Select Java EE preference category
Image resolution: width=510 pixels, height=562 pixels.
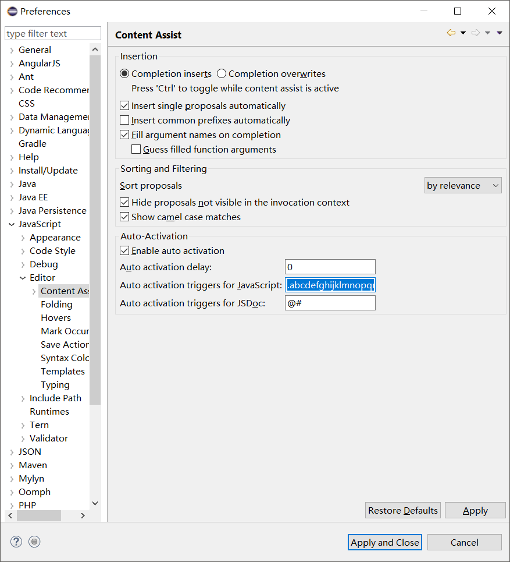(x=33, y=197)
